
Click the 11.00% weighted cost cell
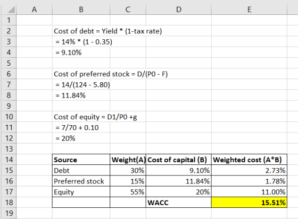pos(250,192)
